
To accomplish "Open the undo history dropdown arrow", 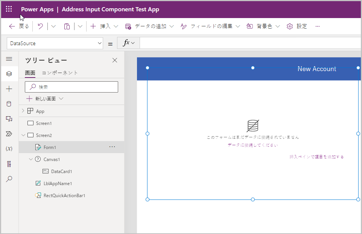I will pos(53,26).
